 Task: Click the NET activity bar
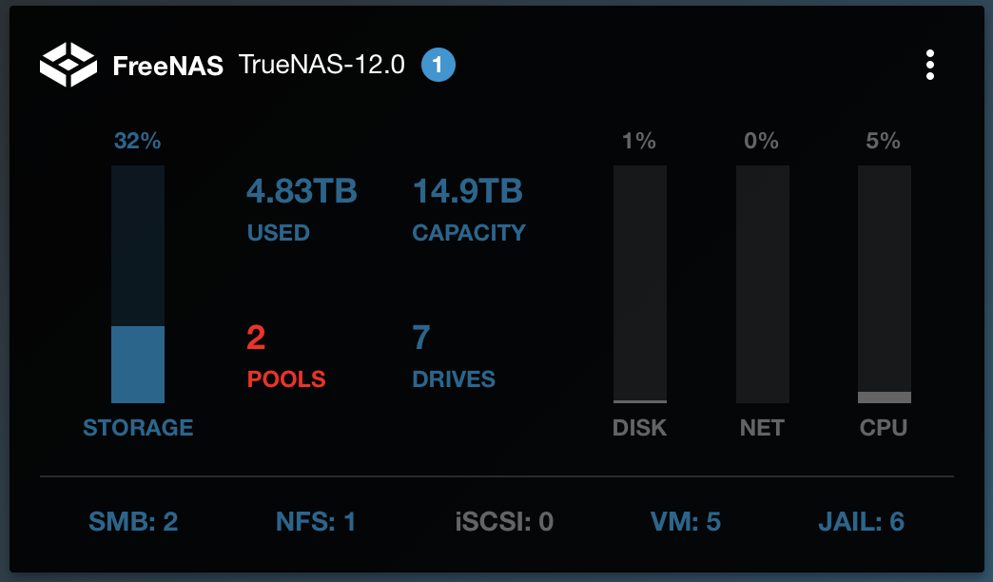[x=763, y=283]
